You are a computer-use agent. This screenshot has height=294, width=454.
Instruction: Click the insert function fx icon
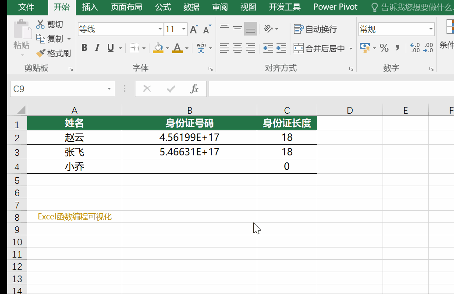(194, 89)
